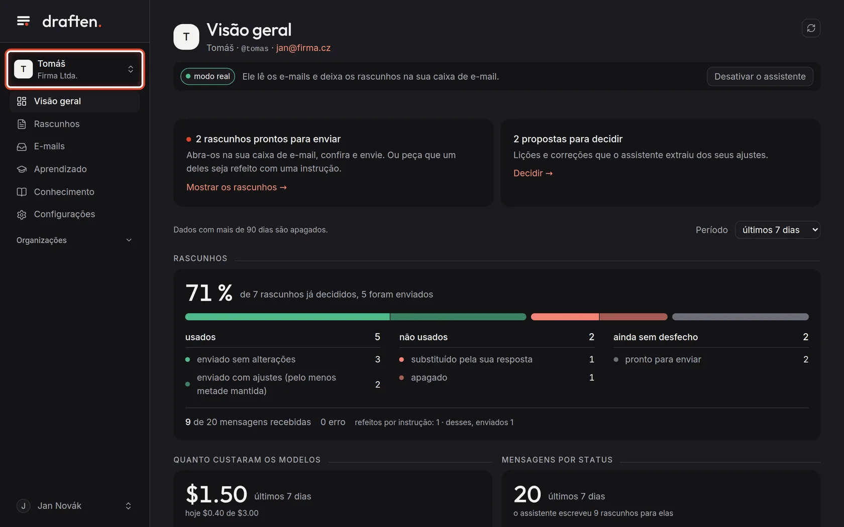The height and width of the screenshot is (527, 844).
Task: Click the modo real status badge
Action: pyautogui.click(x=207, y=76)
